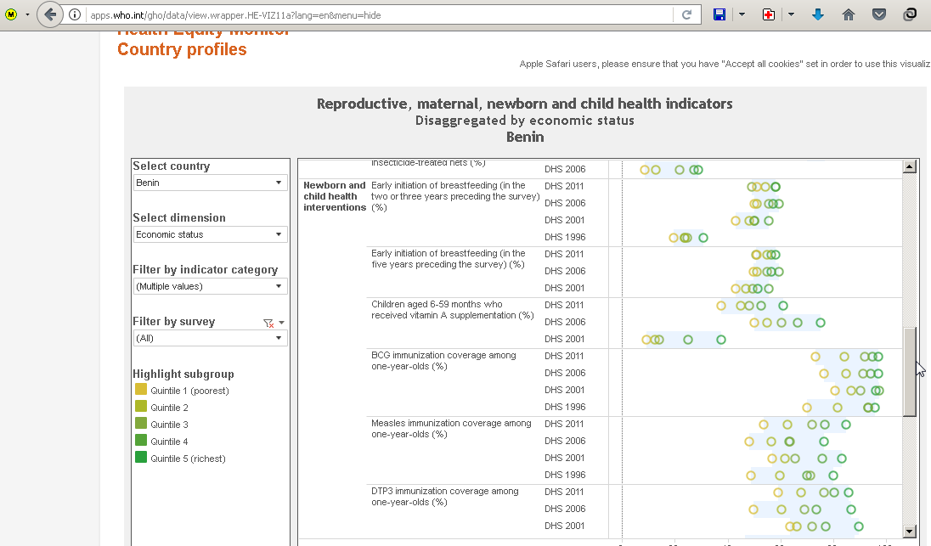Click the blue floppy disk save icon
931x546 pixels.
point(719,14)
